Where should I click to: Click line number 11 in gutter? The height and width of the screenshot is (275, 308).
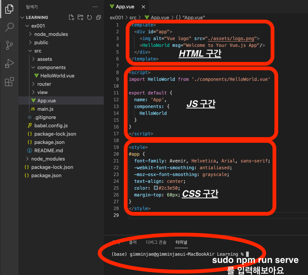coord(116,93)
